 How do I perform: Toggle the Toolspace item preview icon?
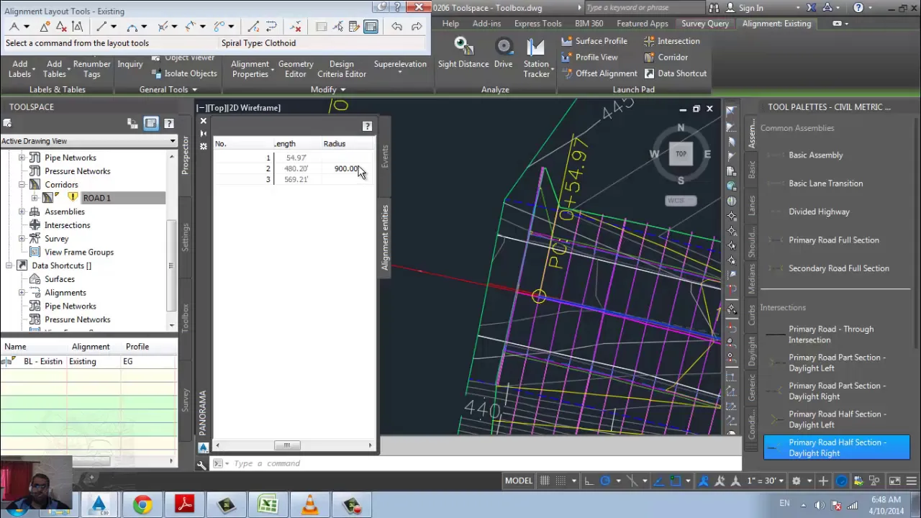click(x=150, y=124)
